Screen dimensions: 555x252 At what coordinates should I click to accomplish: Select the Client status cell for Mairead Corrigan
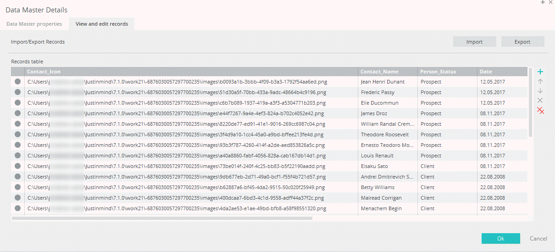click(427, 198)
